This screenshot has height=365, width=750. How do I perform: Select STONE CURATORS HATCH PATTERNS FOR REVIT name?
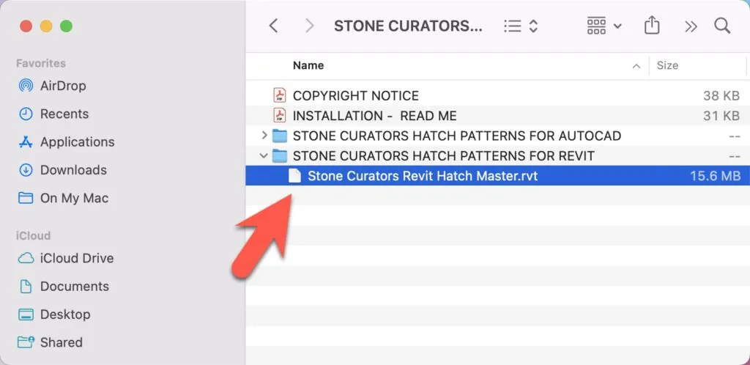click(x=443, y=156)
